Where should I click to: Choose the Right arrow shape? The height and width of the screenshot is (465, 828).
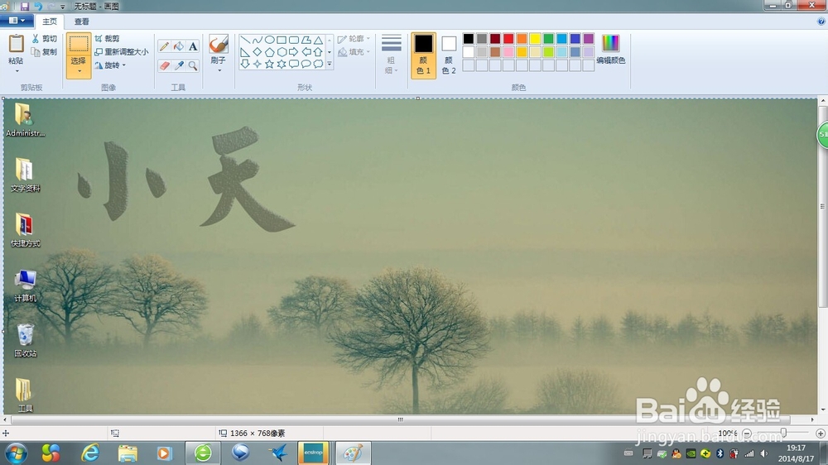294,52
